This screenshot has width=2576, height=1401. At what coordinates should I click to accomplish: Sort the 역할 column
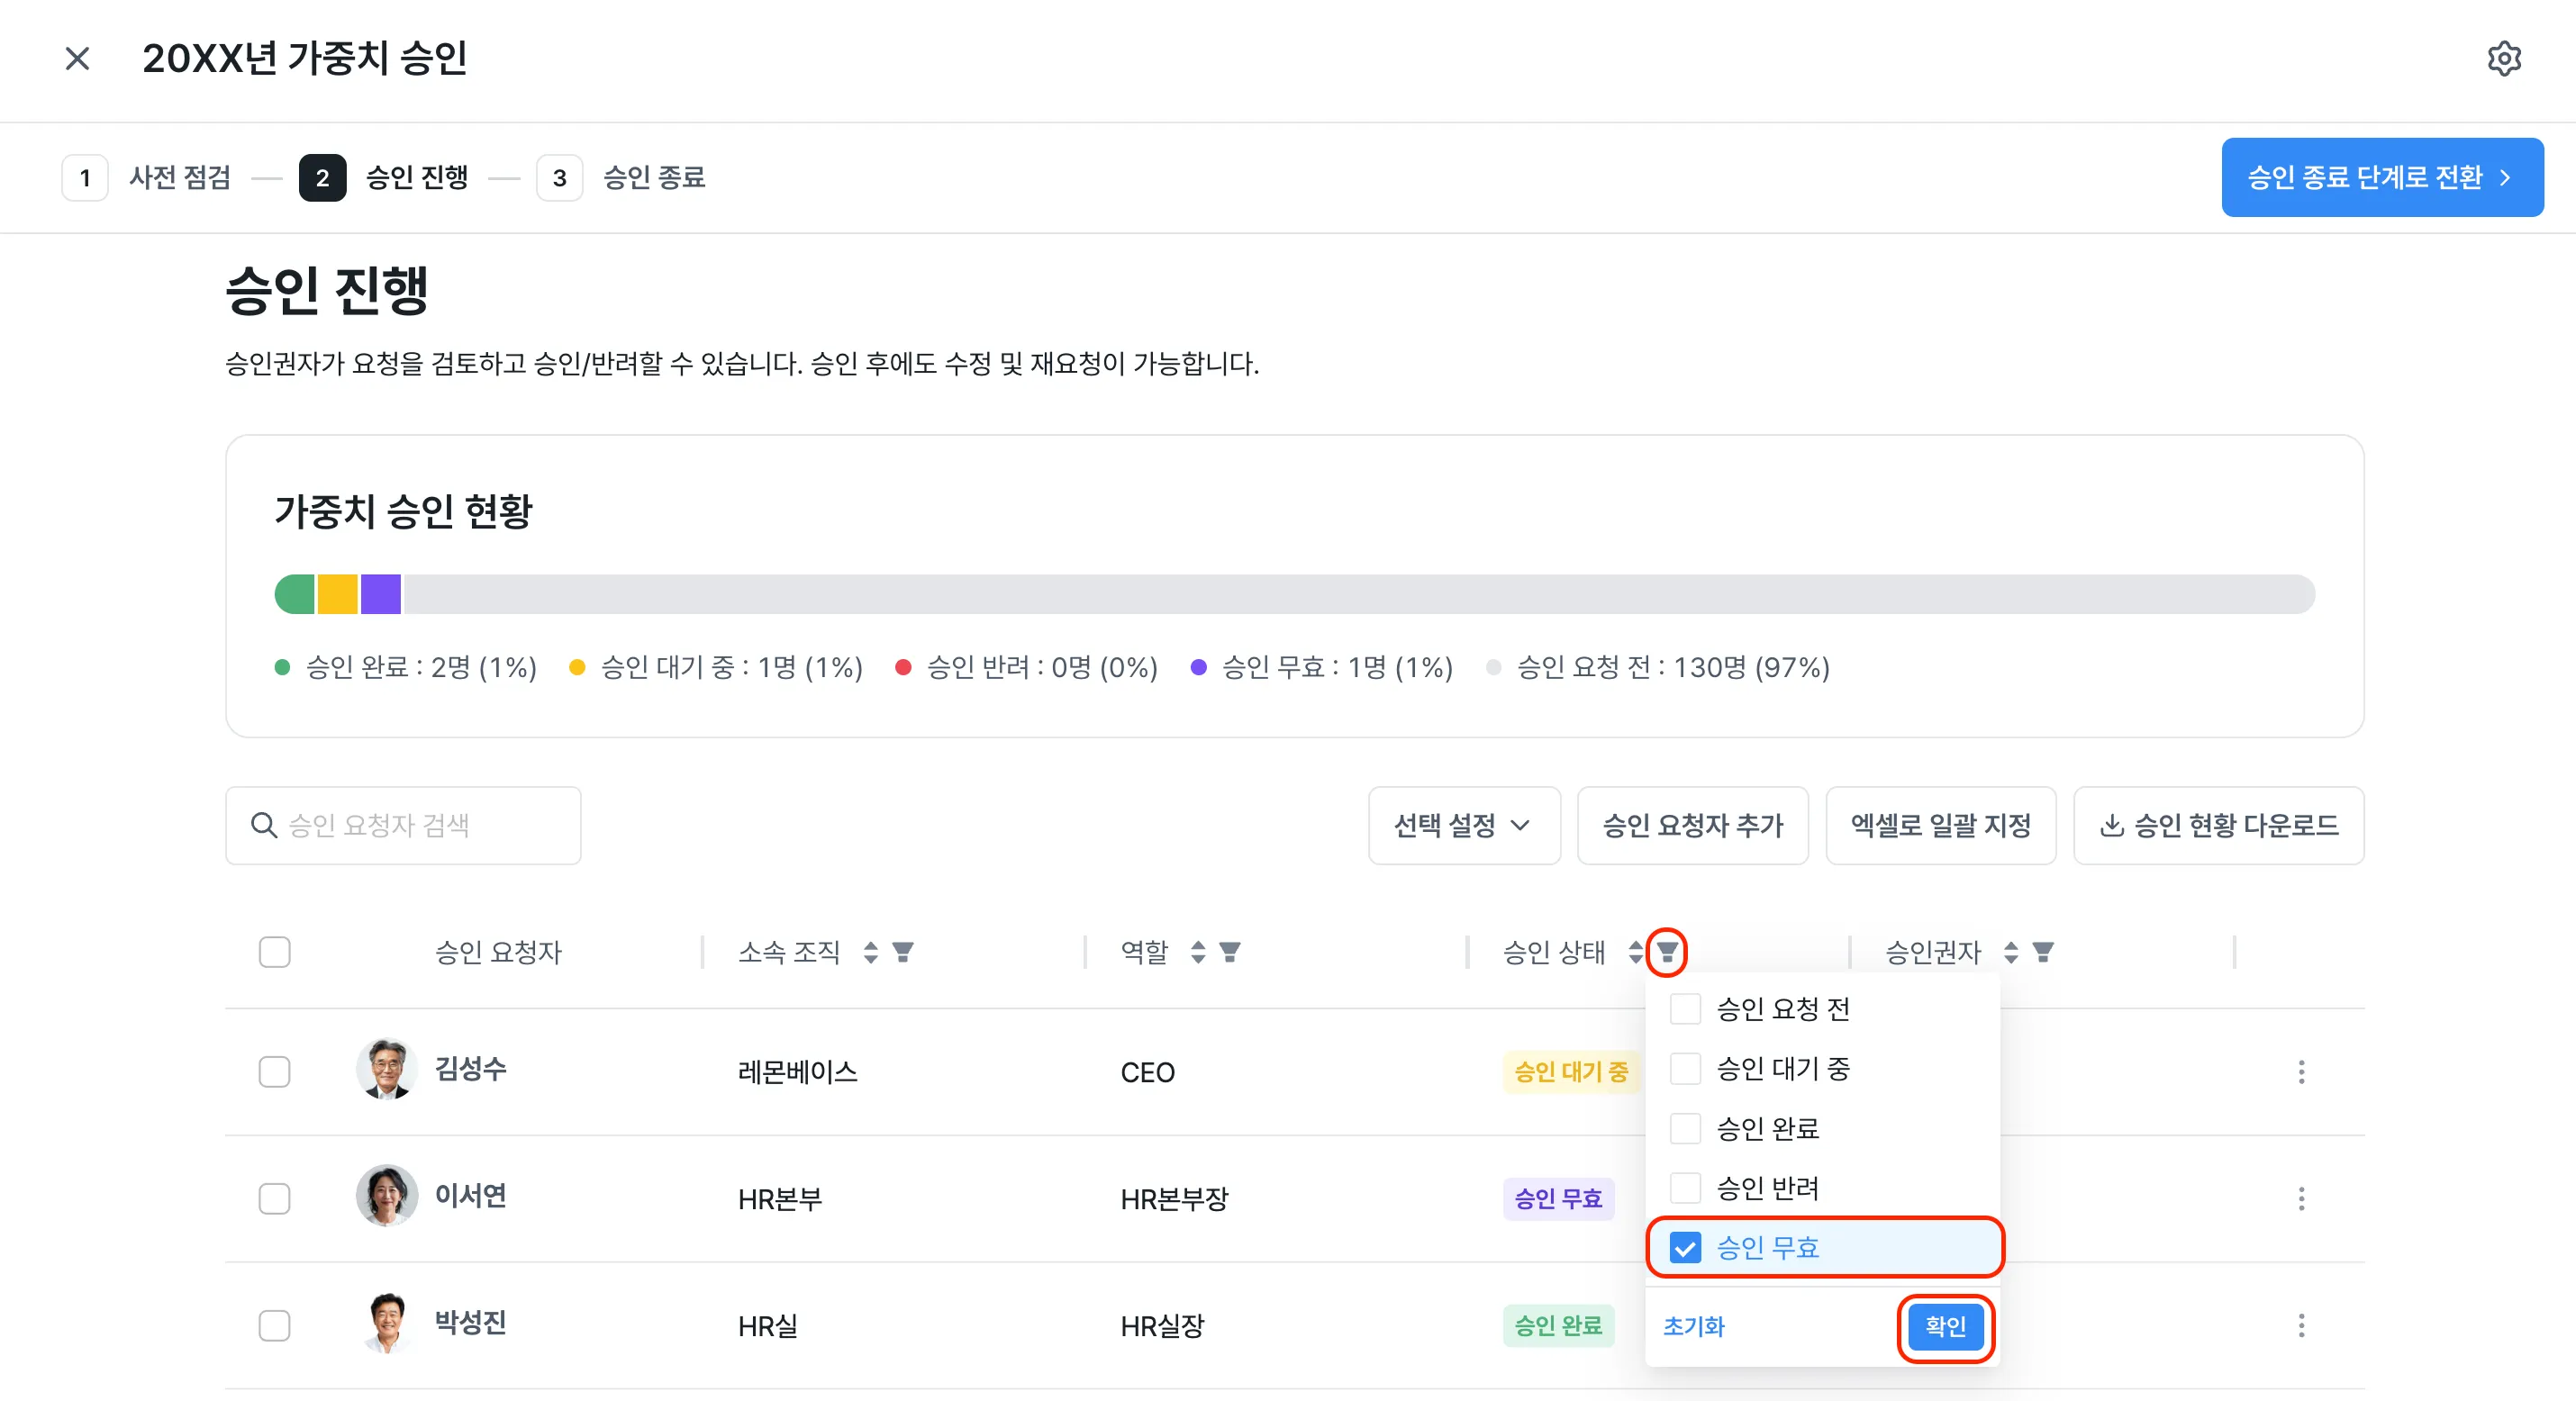(x=1198, y=952)
